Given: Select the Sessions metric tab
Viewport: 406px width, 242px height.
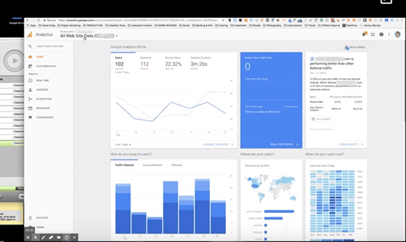Looking at the screenshot, I should (x=146, y=58).
